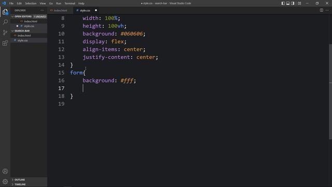Expand the Outline section

pyautogui.click(x=12, y=180)
